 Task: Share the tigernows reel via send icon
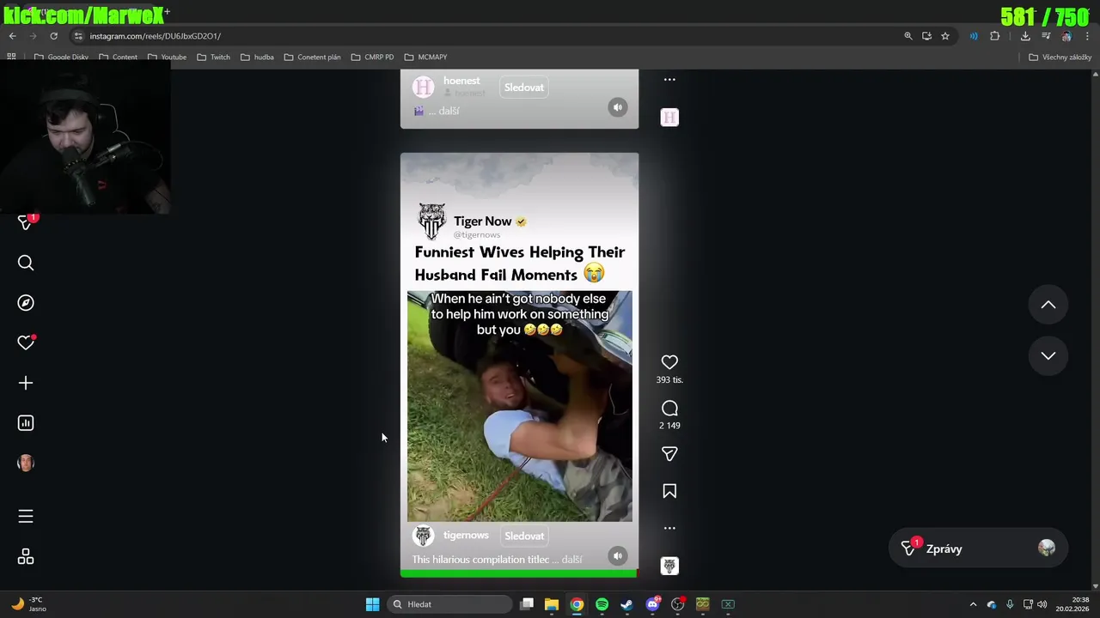tap(669, 454)
